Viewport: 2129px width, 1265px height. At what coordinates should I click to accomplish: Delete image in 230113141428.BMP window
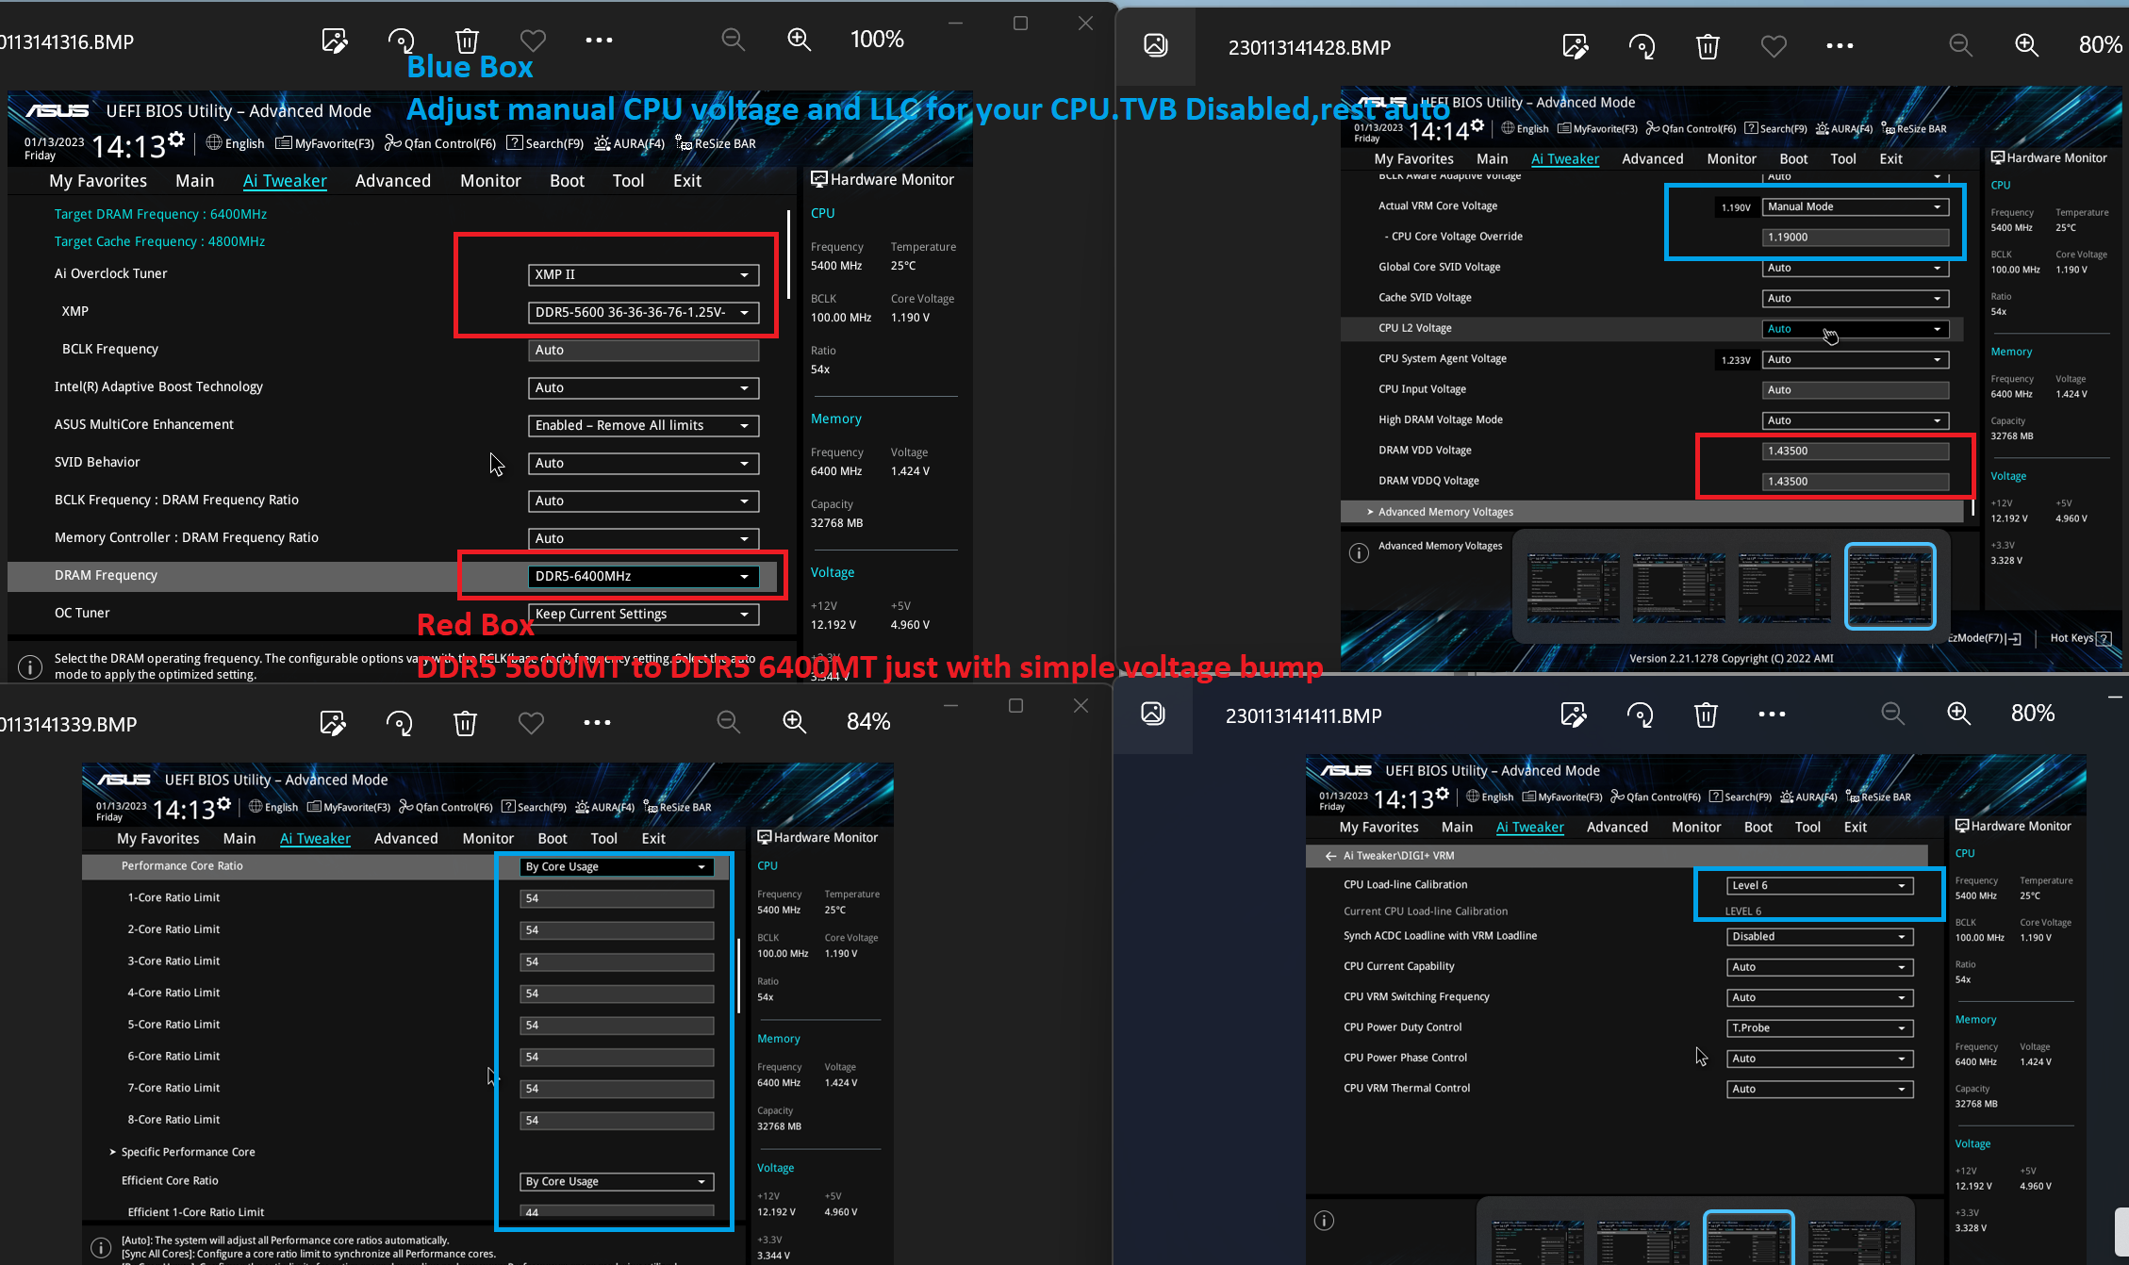point(1708,46)
